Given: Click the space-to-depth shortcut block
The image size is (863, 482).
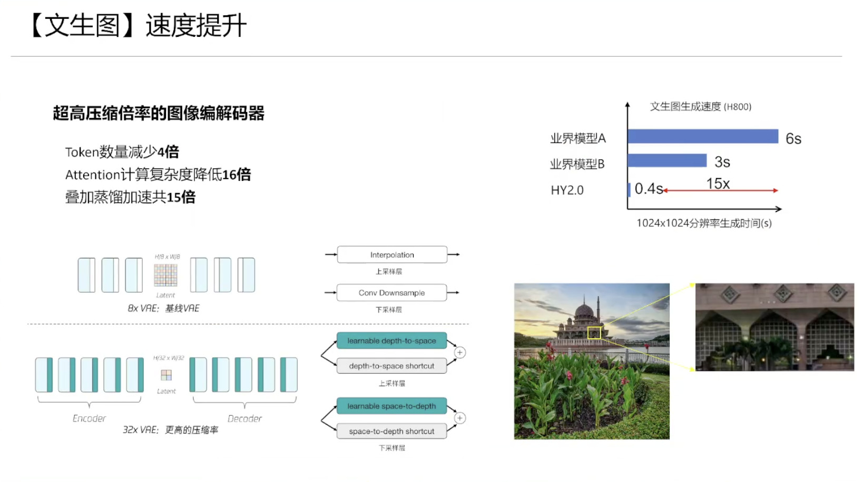Looking at the screenshot, I should coord(391,431).
